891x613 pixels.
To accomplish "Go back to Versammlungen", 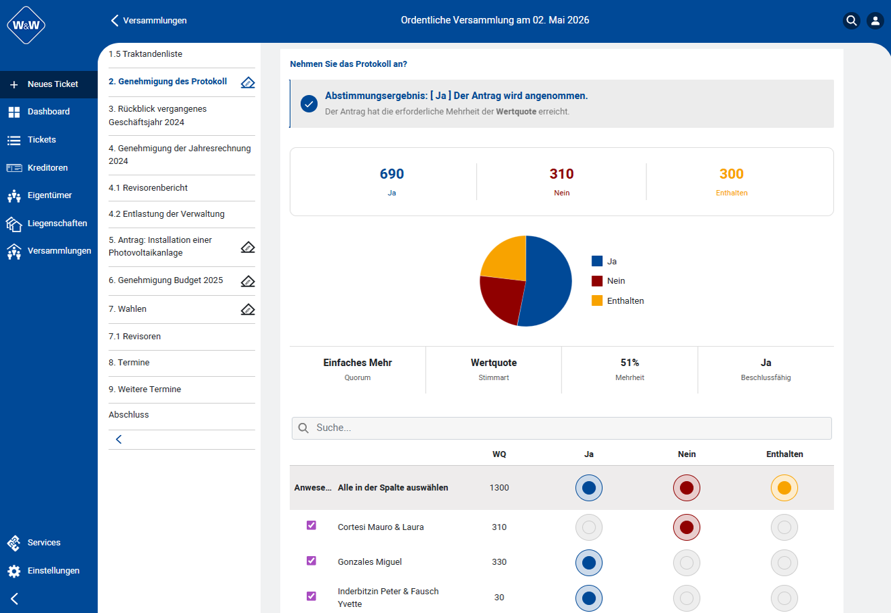I will tap(149, 21).
